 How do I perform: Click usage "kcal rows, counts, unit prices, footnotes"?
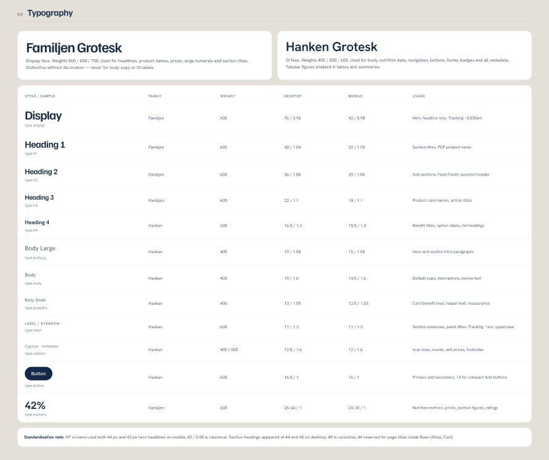click(x=448, y=350)
